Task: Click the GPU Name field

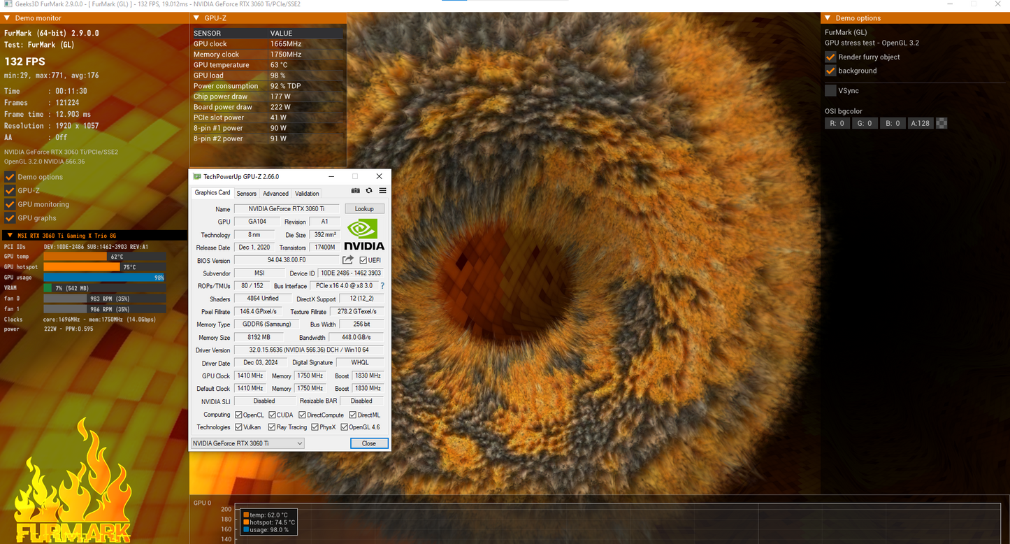Action: click(287, 208)
